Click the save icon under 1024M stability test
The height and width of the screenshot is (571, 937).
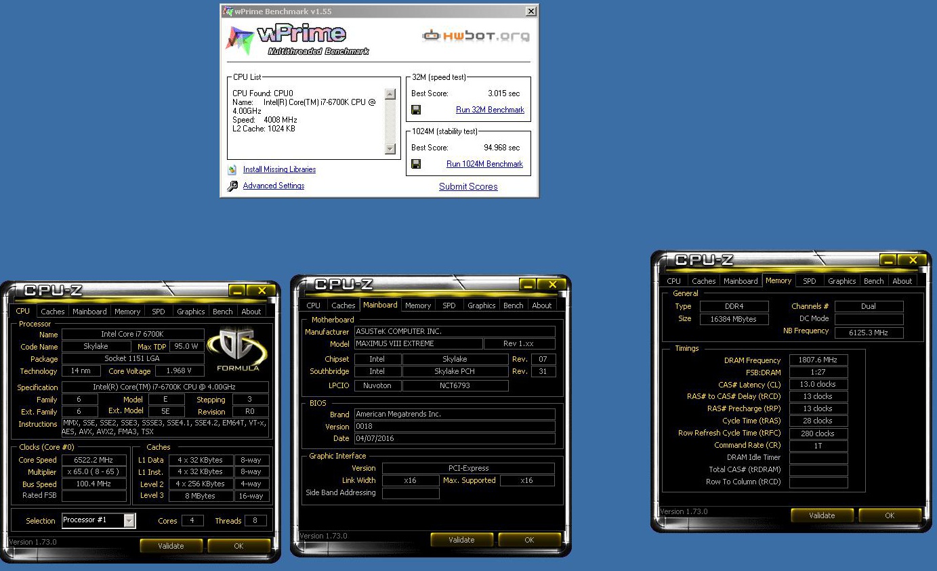(416, 164)
